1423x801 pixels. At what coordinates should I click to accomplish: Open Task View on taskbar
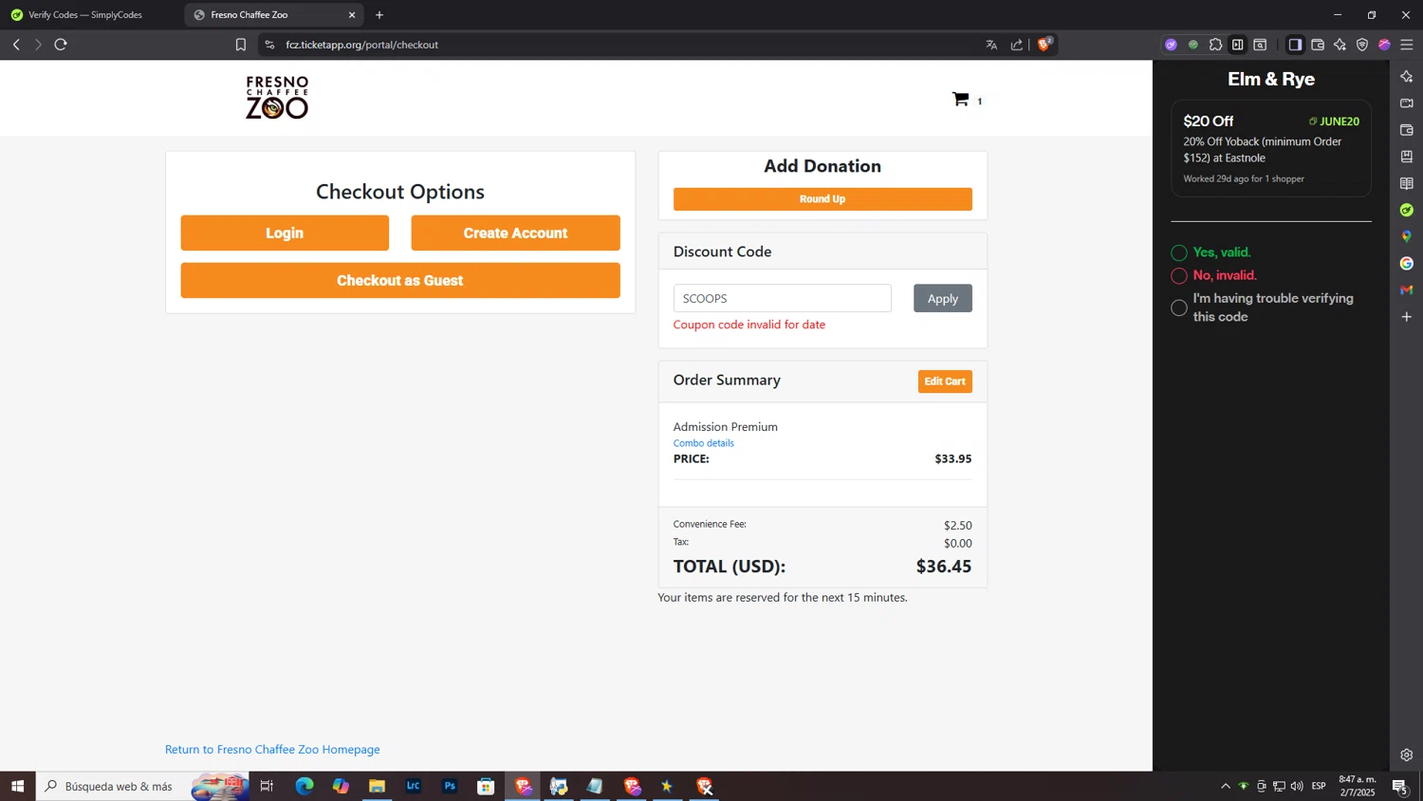click(267, 786)
